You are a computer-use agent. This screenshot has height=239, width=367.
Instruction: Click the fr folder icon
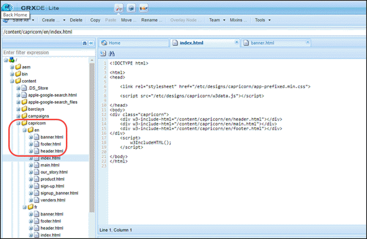pos(30,207)
